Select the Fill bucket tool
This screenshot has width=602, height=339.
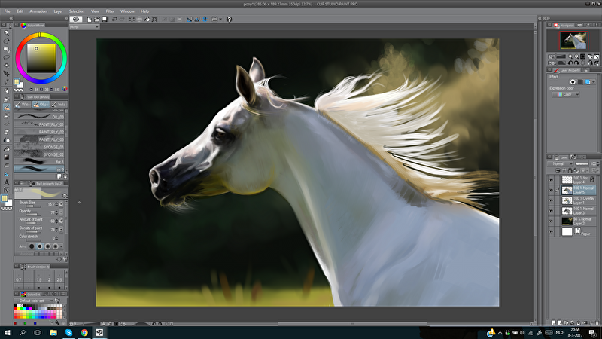click(6, 148)
